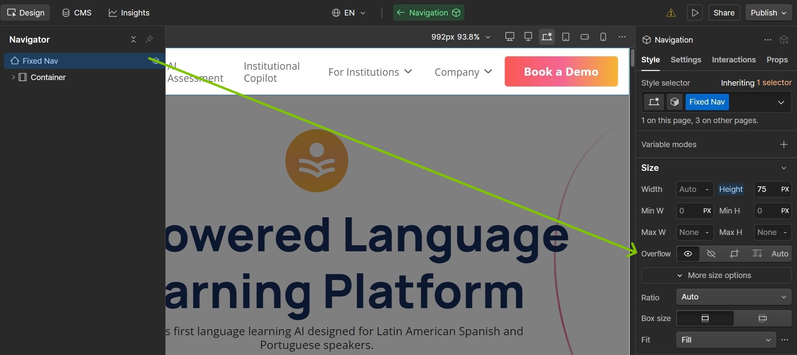Switch to the Interactions tab
Screen dimensions: 797x355
[x=734, y=60]
